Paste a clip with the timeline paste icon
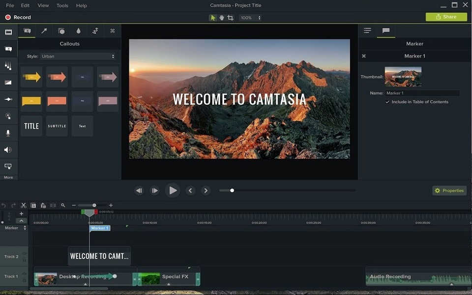Screen dimensions: 472x295 (x=43, y=206)
